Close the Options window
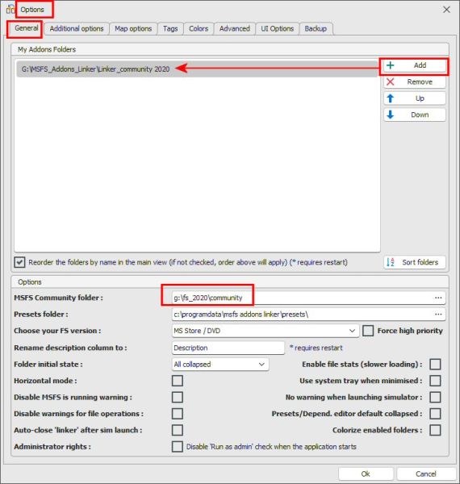The height and width of the screenshot is (484, 460). tap(446, 10)
